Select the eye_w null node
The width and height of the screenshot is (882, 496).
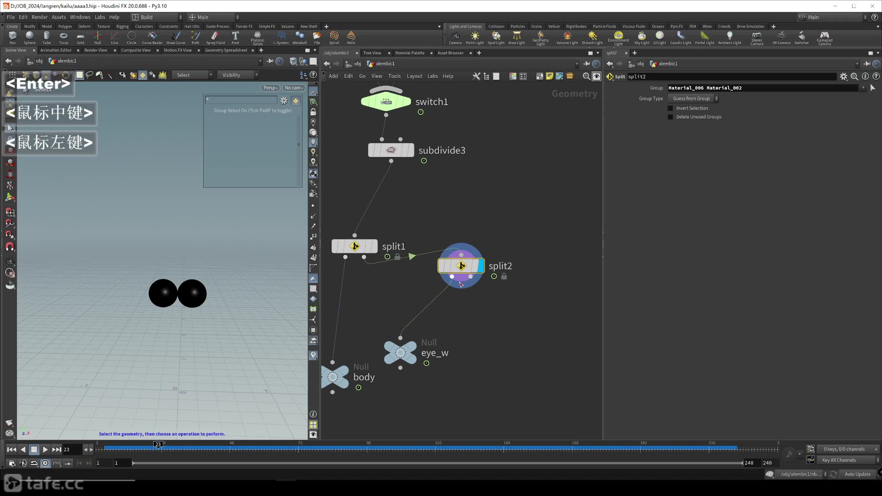pyautogui.click(x=400, y=353)
